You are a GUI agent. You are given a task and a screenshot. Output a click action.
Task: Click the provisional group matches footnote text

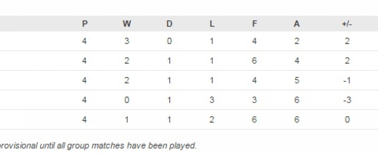pyautogui.click(x=98, y=146)
